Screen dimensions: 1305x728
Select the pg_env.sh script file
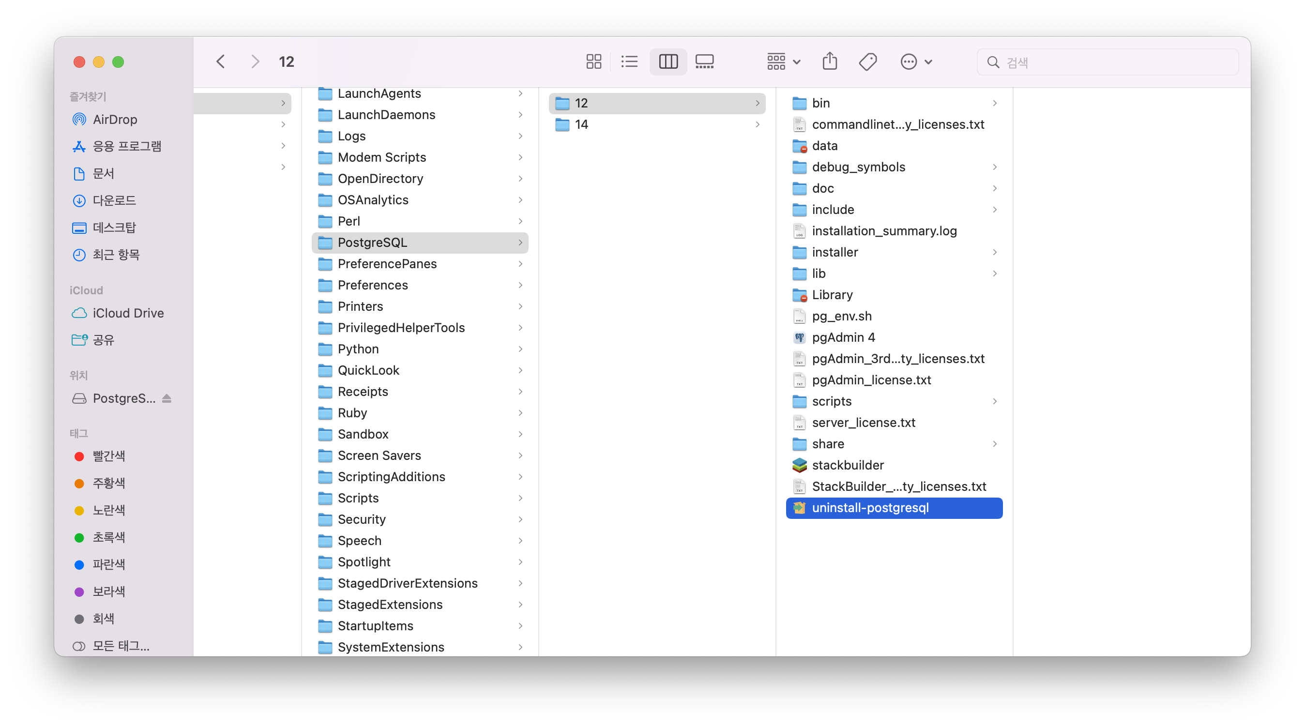click(x=894, y=316)
